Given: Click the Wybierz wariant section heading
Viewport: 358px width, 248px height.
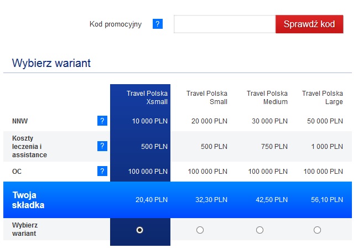Looking at the screenshot, I should tap(51, 63).
